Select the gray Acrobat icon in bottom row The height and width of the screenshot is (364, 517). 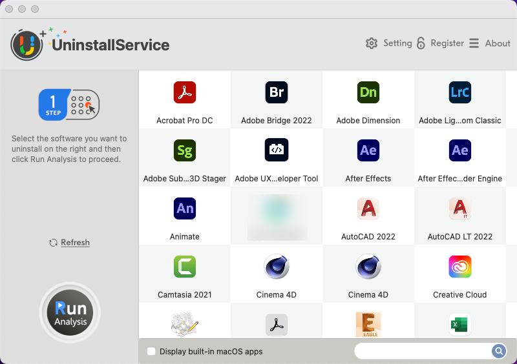pyautogui.click(x=277, y=325)
